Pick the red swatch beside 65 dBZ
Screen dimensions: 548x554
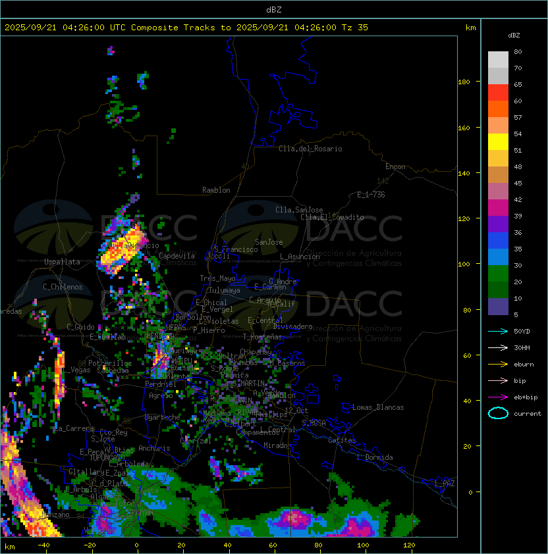pyautogui.click(x=498, y=93)
